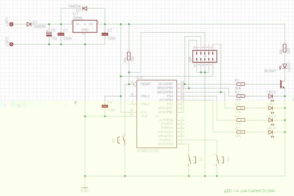Image resolution: width=294 pixels, height=196 pixels.
Task: Click pushbutton switch S2
Action: 219,159
